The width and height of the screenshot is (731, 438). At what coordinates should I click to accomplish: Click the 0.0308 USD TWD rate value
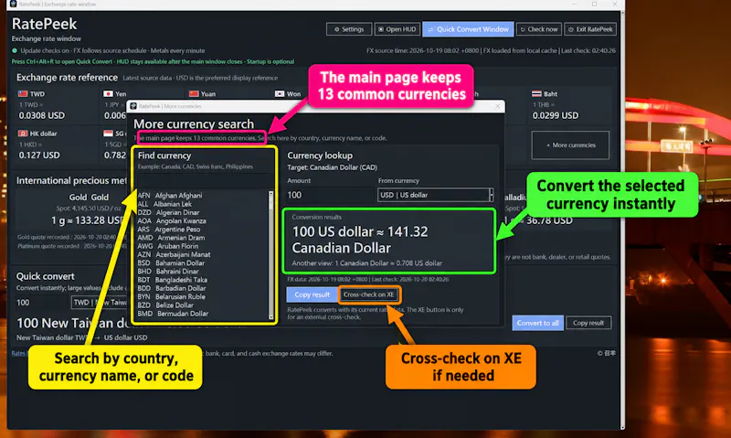point(42,115)
